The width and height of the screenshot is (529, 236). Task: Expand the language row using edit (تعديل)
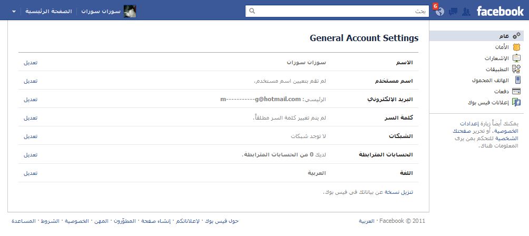[31, 173]
